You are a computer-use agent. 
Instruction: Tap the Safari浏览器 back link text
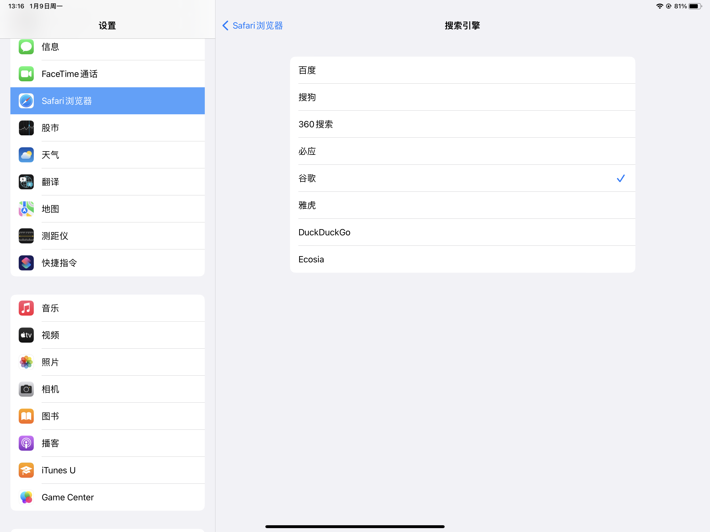pos(258,26)
